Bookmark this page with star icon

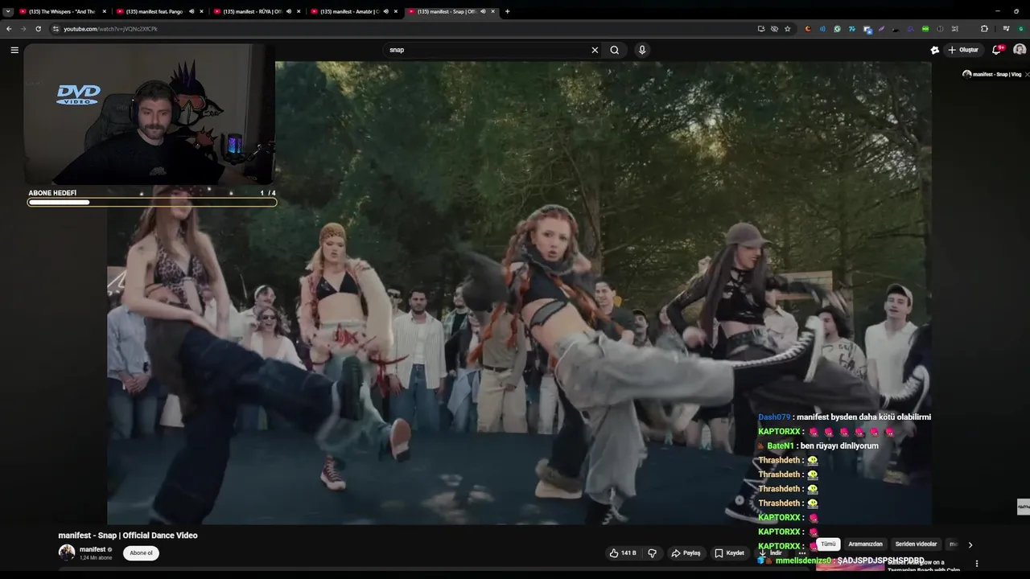tap(788, 29)
